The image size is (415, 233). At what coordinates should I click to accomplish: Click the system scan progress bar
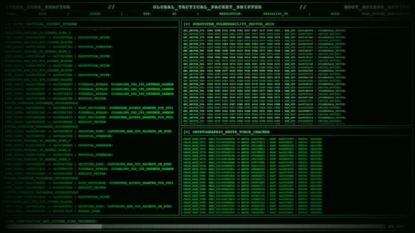click(x=196, y=227)
